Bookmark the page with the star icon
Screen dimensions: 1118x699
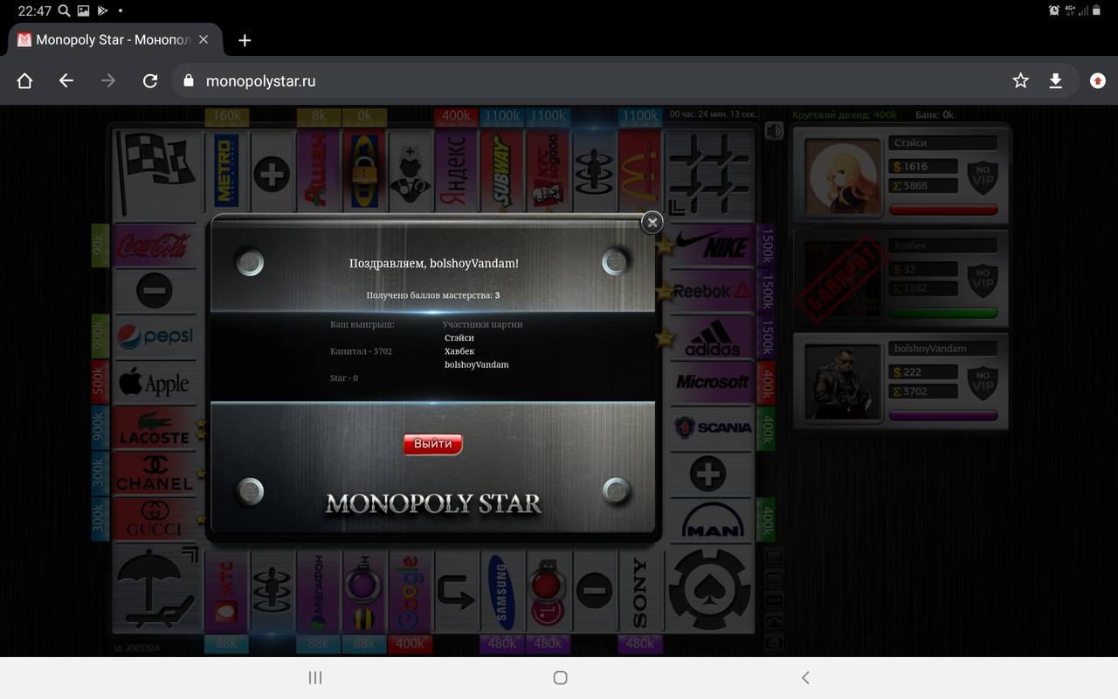(x=1020, y=80)
